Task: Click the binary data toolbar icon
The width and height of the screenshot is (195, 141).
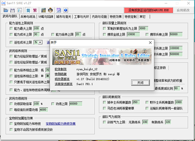Action: (58, 10)
